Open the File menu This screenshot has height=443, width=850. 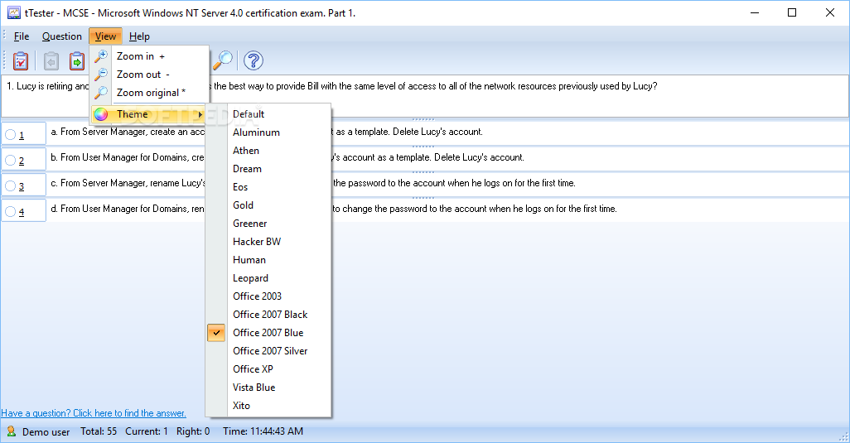[x=22, y=36]
